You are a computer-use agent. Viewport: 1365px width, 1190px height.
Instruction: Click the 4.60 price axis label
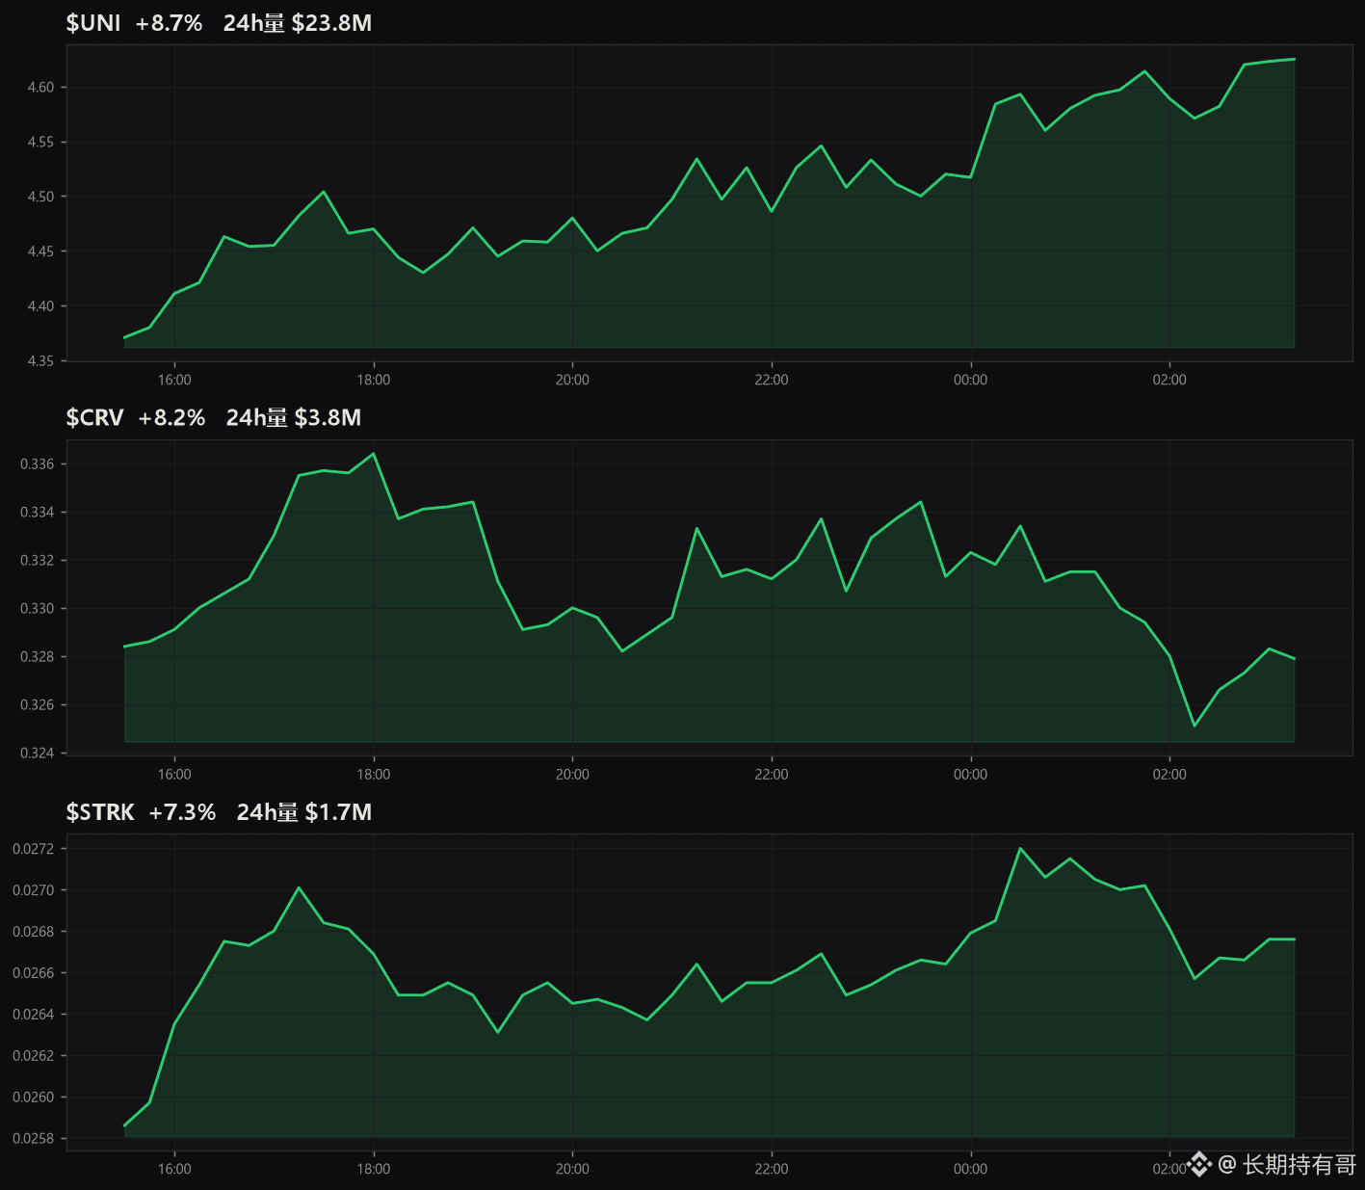coord(41,88)
